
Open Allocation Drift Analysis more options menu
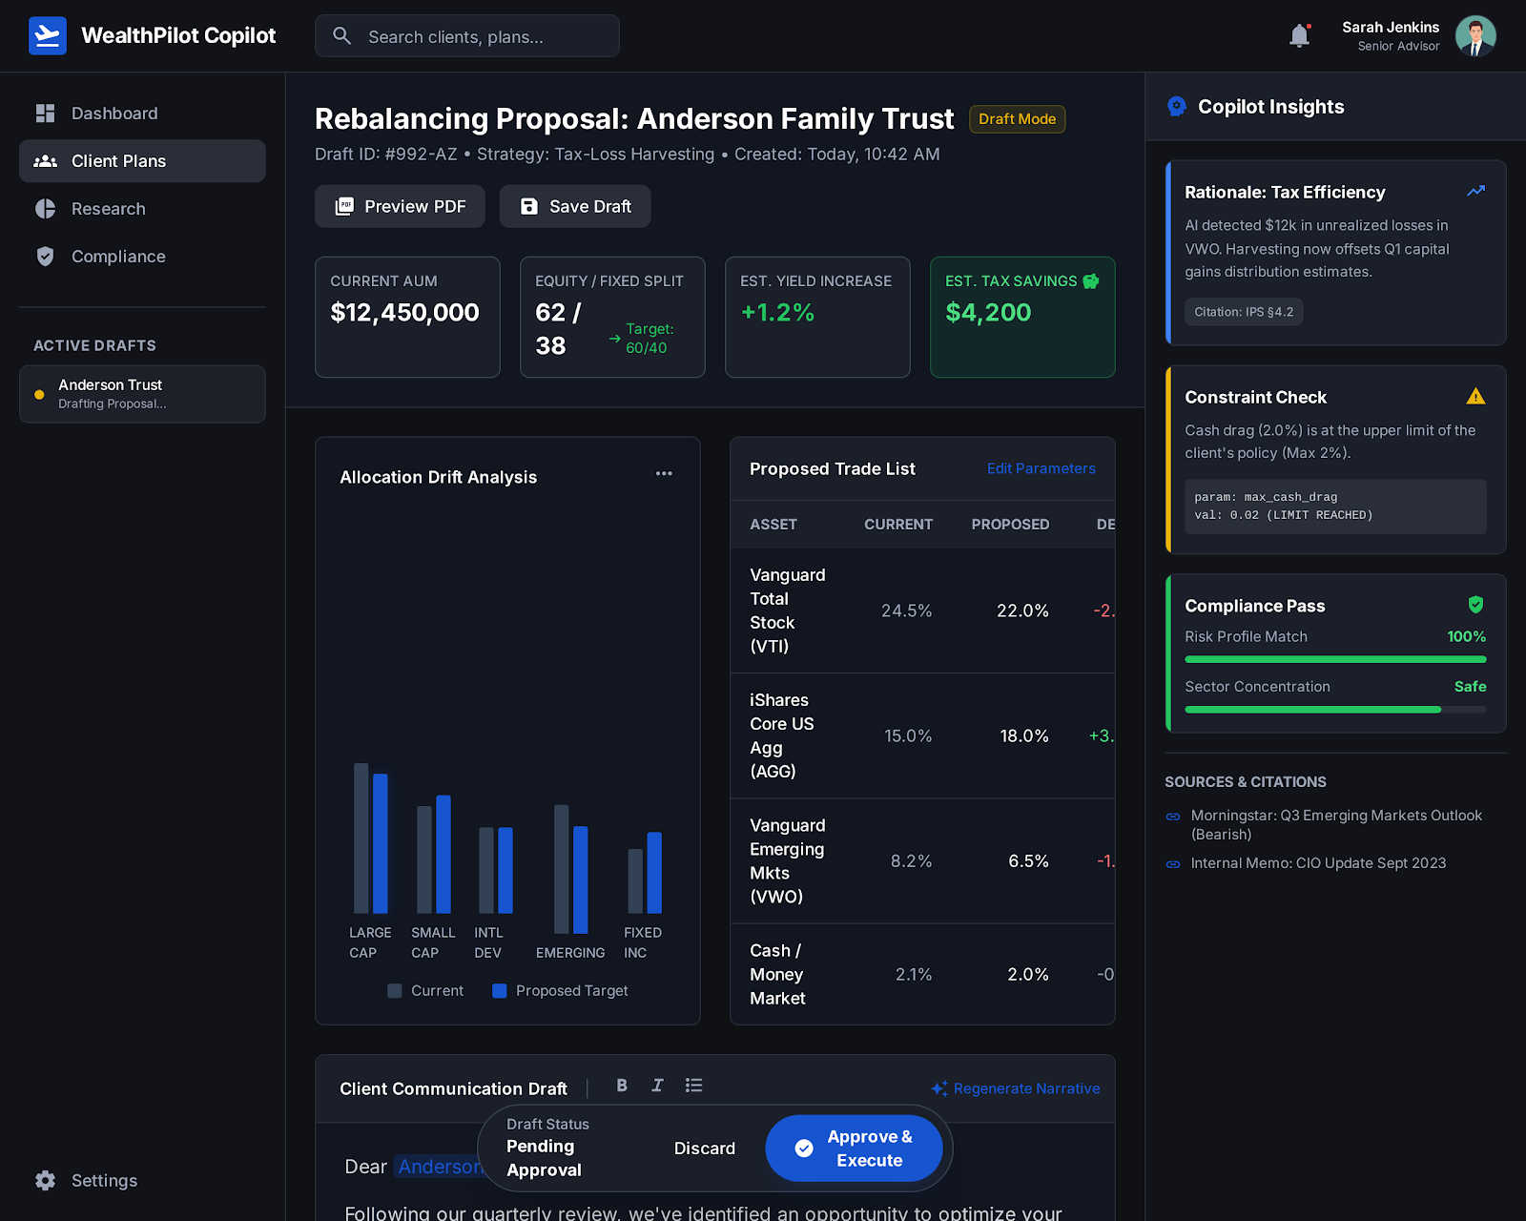(x=664, y=474)
